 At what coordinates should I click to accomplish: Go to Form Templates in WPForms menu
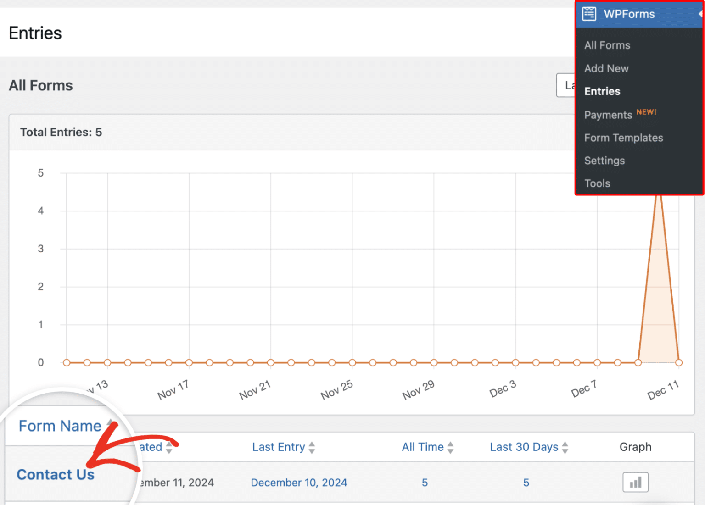click(623, 138)
